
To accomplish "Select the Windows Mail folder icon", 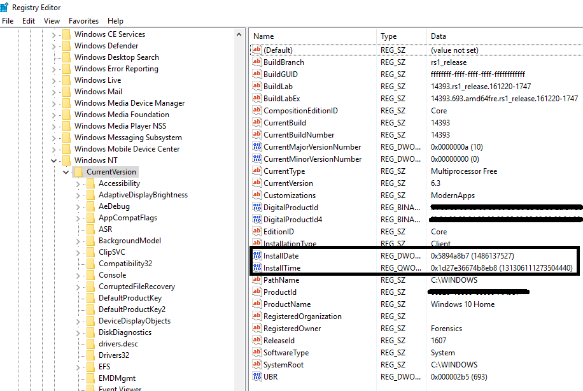I will pos(67,92).
